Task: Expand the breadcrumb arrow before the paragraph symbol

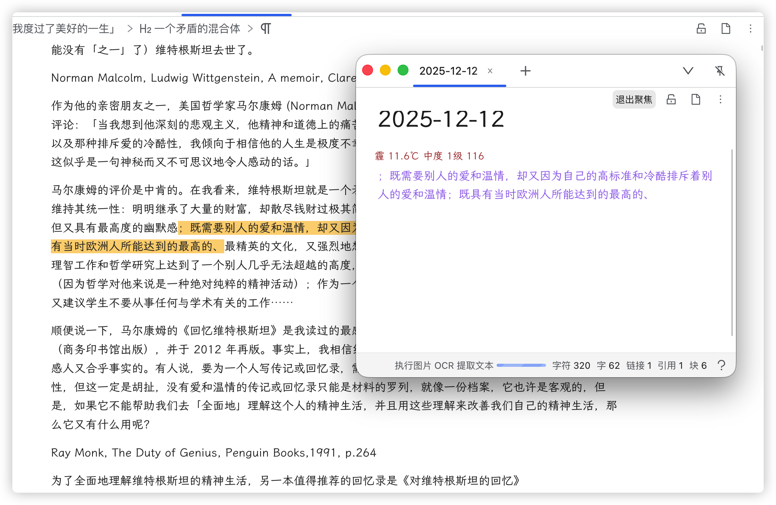Action: [250, 29]
